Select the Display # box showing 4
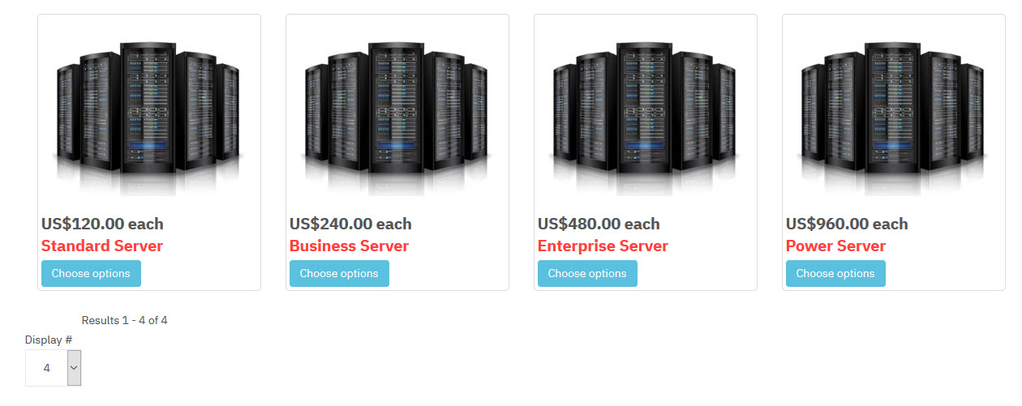The image size is (1022, 406). 54,368
